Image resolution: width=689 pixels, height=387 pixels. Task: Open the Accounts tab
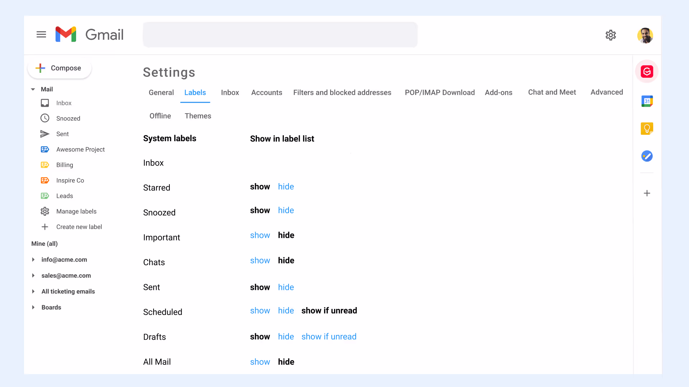(x=267, y=92)
